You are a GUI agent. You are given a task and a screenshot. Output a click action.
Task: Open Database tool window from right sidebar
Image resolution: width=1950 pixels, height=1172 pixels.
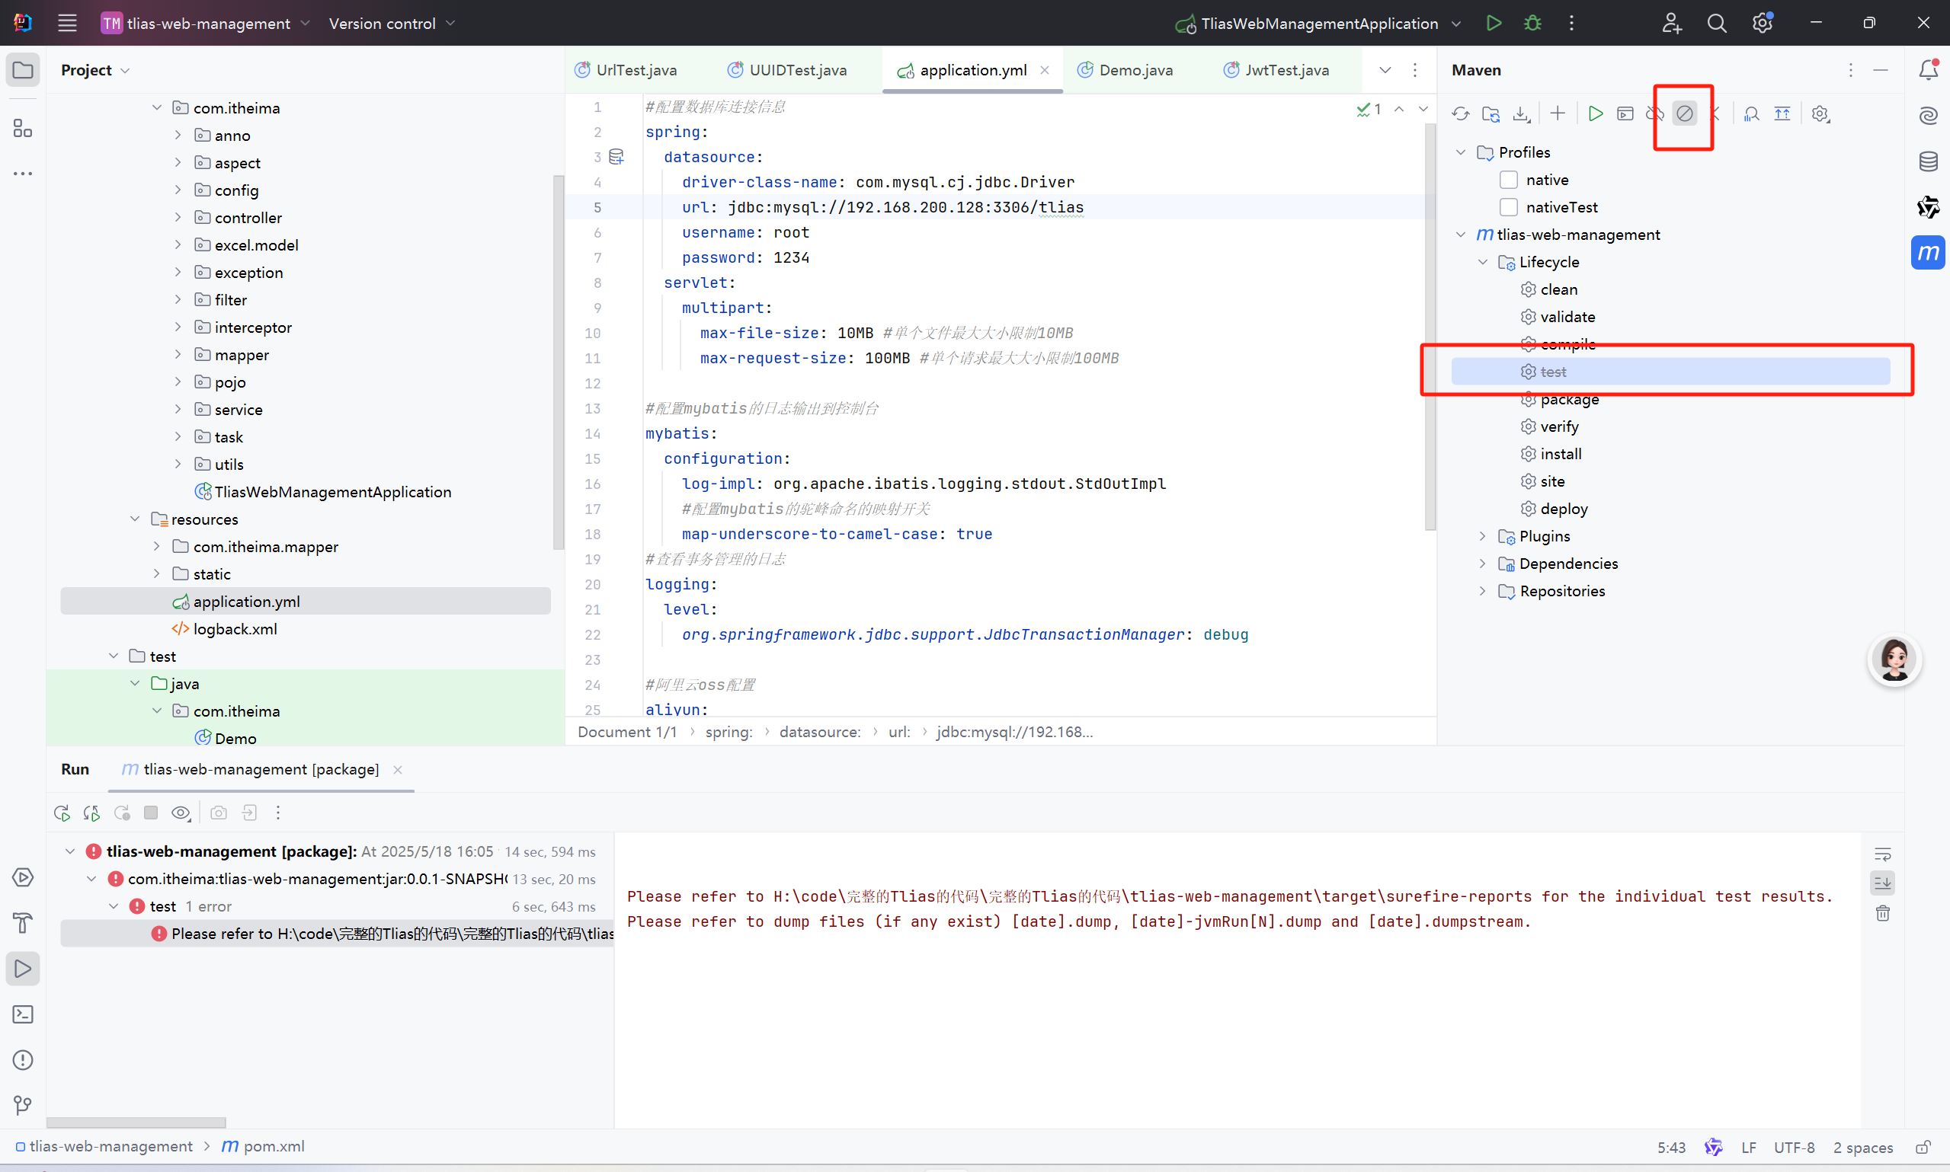[1928, 162]
